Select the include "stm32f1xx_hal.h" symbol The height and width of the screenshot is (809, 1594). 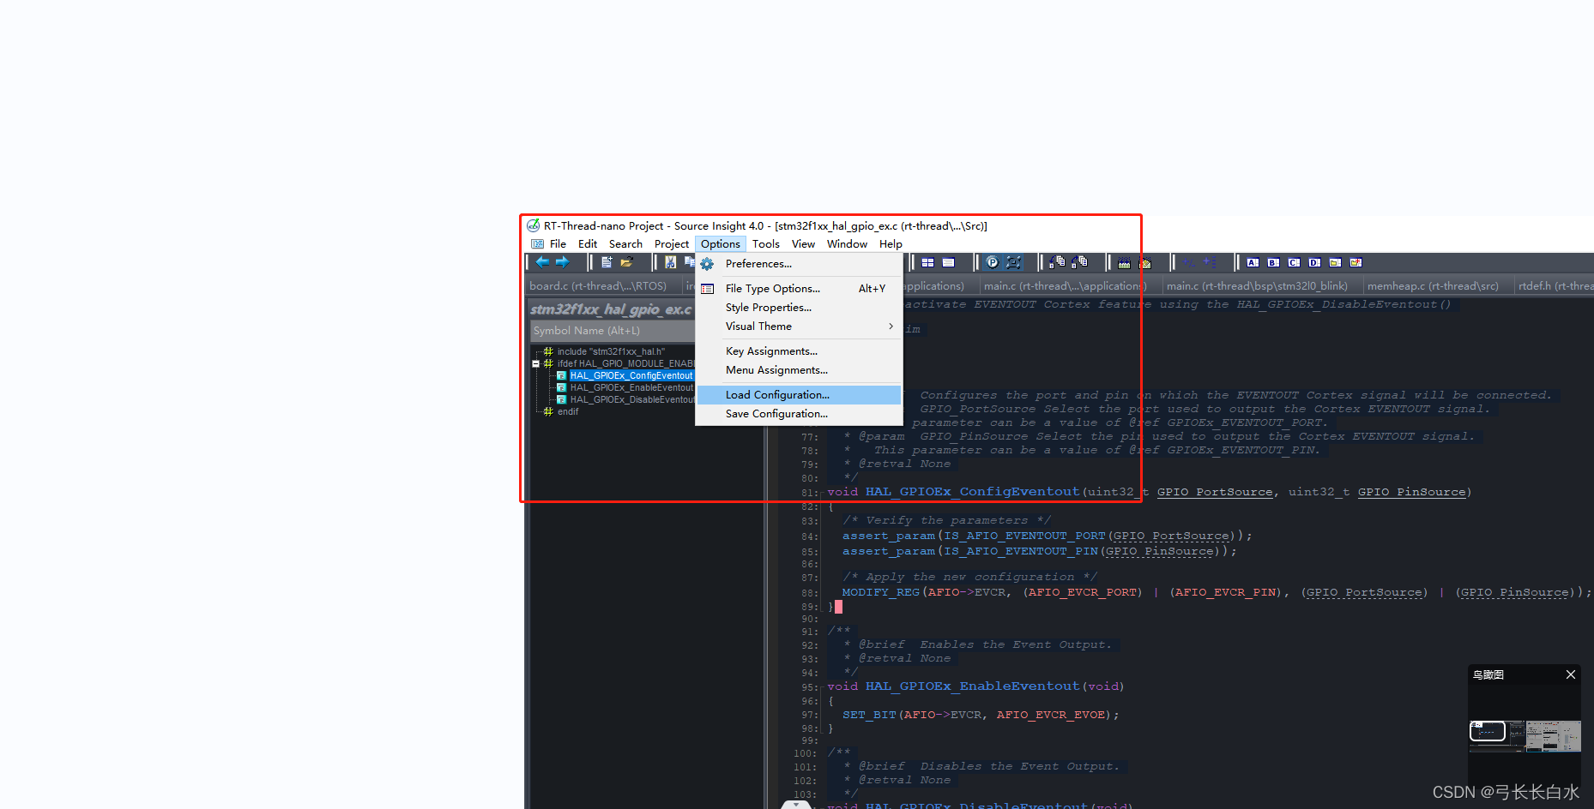pos(611,351)
